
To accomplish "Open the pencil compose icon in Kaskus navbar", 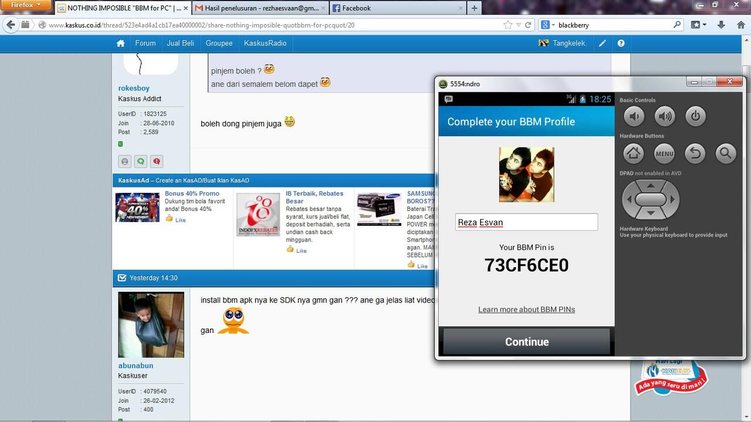I will pos(603,43).
